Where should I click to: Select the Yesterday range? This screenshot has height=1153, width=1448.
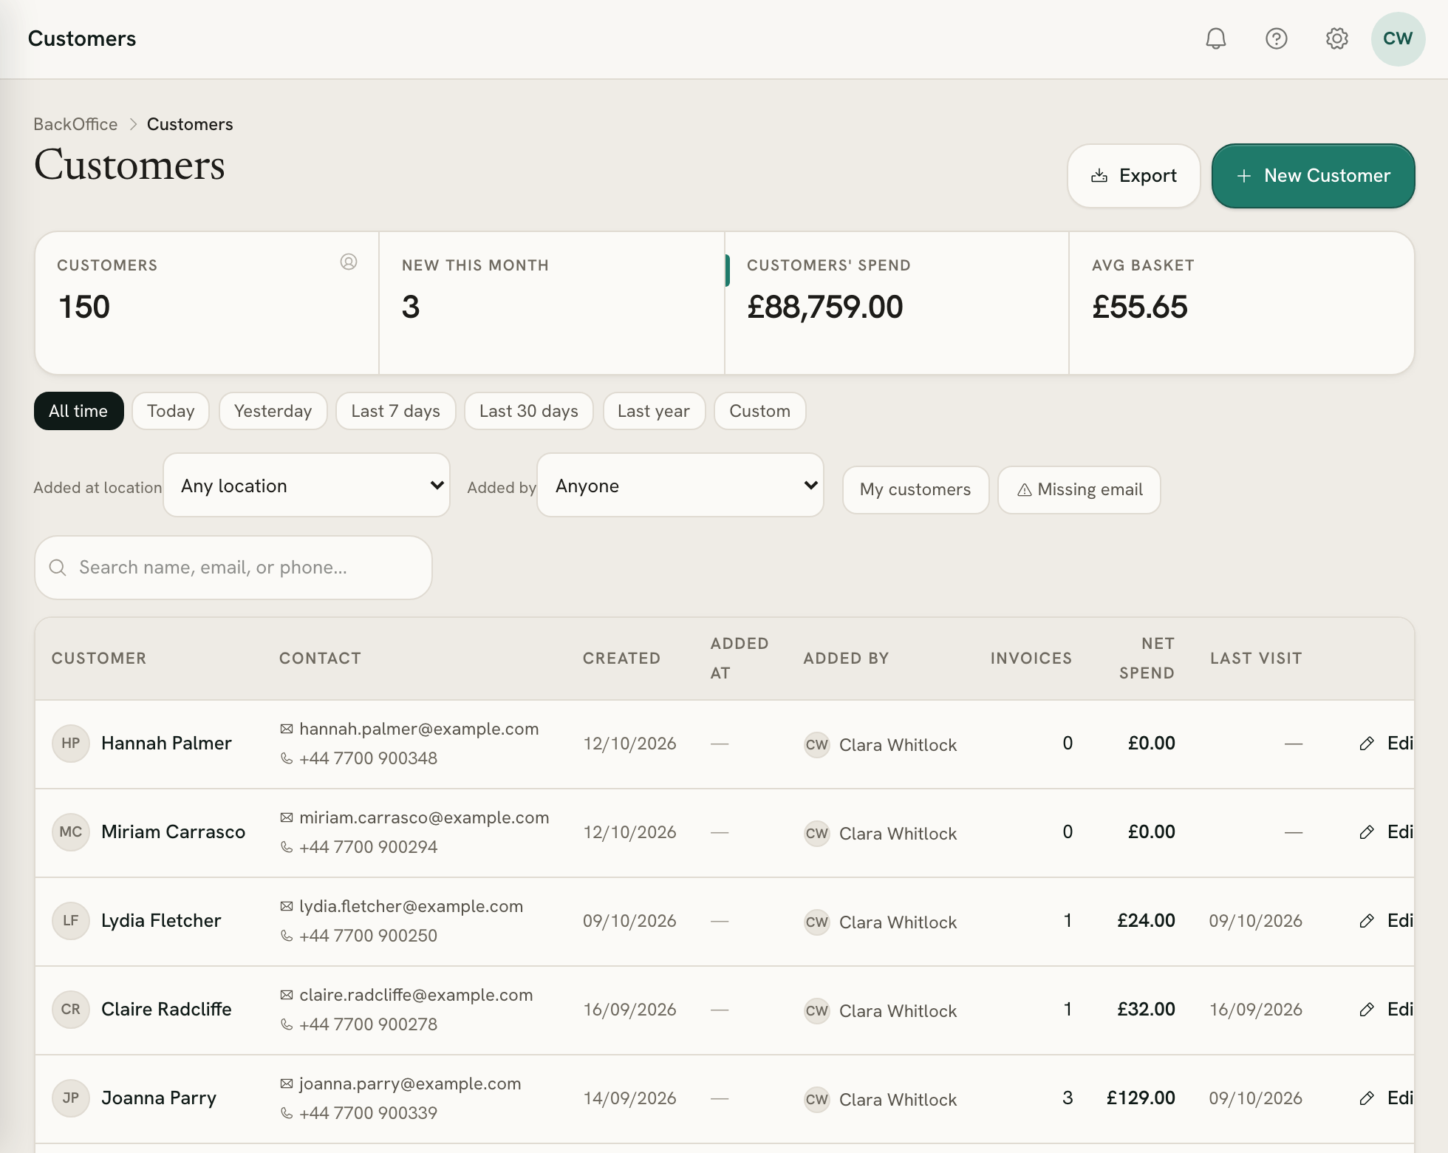[273, 411]
